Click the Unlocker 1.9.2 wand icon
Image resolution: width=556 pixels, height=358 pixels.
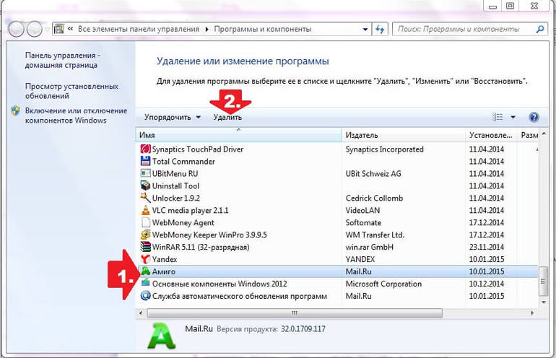pyautogui.click(x=145, y=198)
